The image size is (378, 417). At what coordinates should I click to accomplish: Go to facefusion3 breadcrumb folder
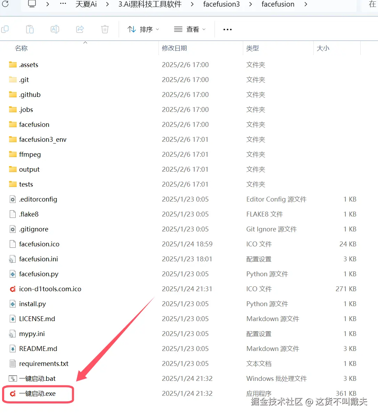pyautogui.click(x=221, y=4)
